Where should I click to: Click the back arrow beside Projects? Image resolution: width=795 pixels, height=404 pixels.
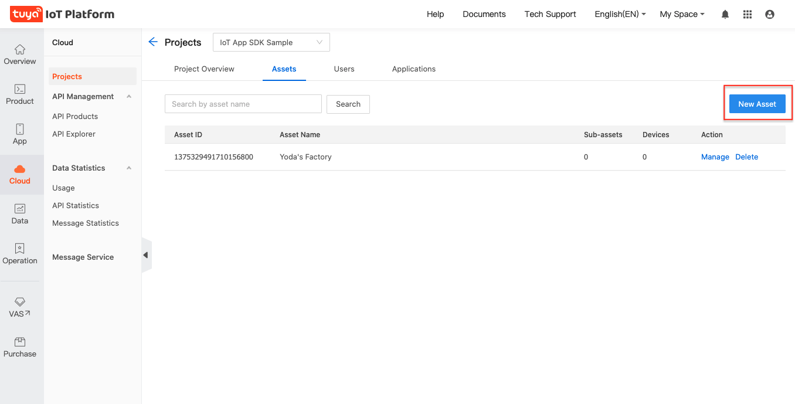coord(153,42)
